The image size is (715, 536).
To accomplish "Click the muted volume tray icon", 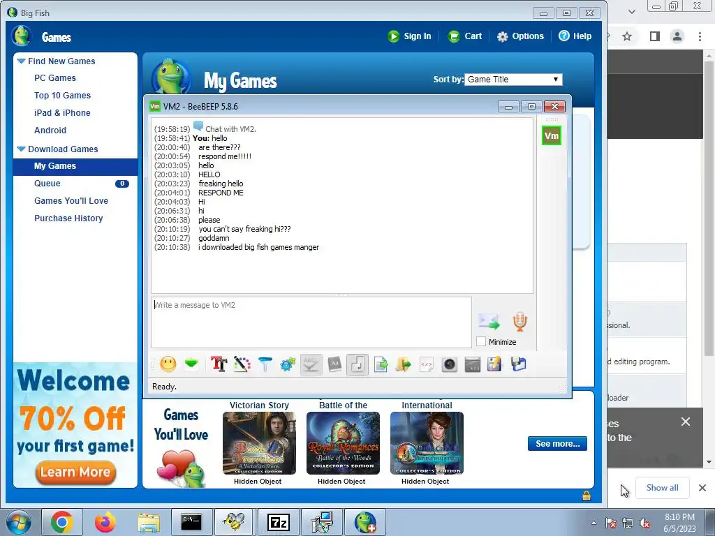I will pos(644,523).
